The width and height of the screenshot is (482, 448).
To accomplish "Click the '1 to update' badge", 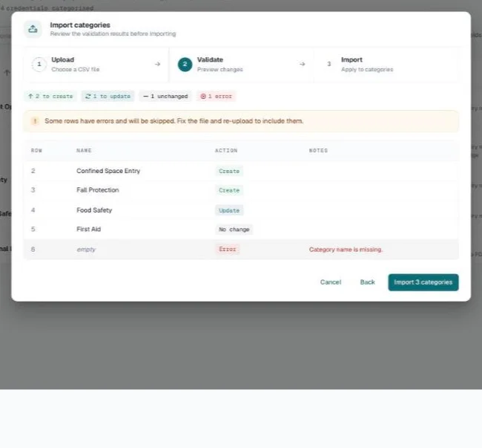I will pos(108,96).
